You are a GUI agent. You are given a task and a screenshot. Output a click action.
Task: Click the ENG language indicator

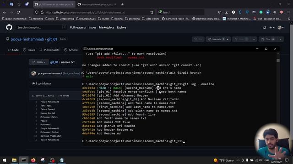click(266, 160)
